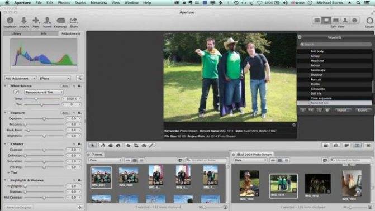
Task: Open the Inspector toolbar icon
Action: (x=10, y=21)
